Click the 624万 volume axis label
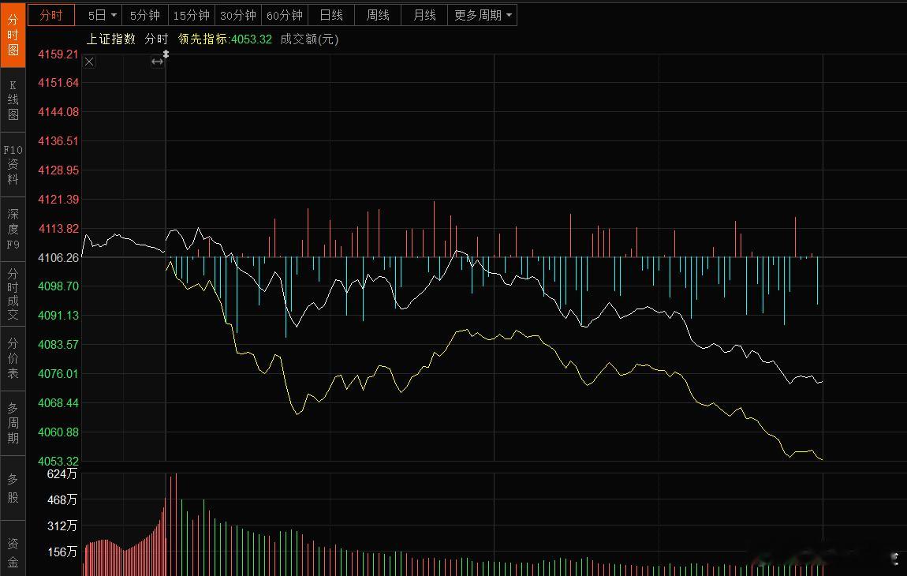The width and height of the screenshot is (907, 576). coord(62,474)
